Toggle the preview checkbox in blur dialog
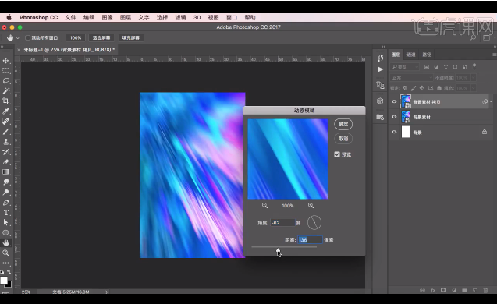Screen dimensions: 497x304 337,154
